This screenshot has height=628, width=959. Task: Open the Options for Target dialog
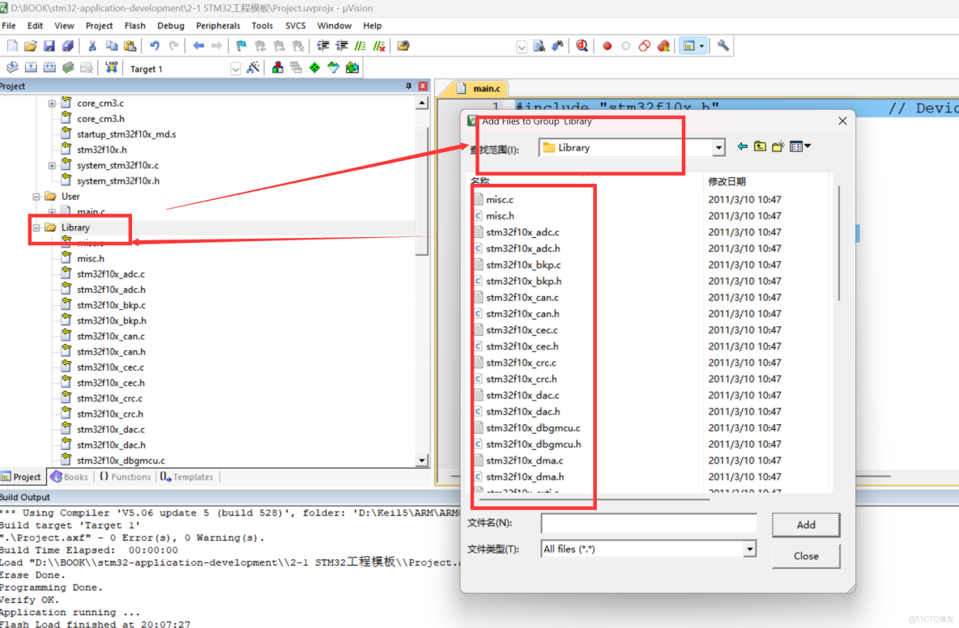(x=276, y=68)
